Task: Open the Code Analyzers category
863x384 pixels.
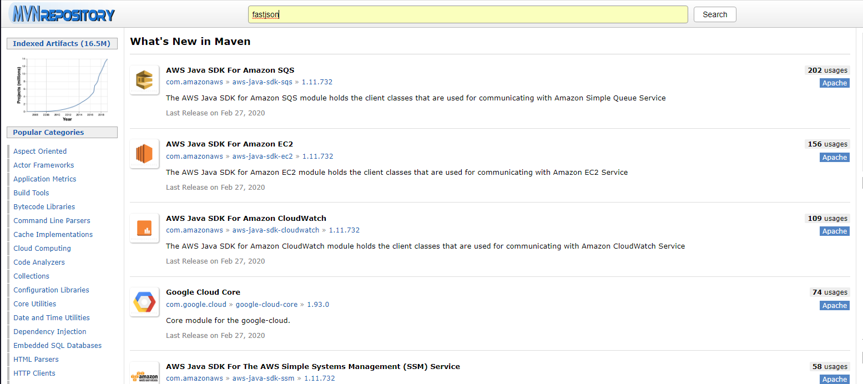Action: pyautogui.click(x=39, y=262)
